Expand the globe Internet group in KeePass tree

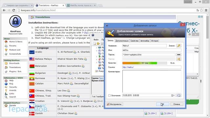pyautogui.click(x=96, y=48)
